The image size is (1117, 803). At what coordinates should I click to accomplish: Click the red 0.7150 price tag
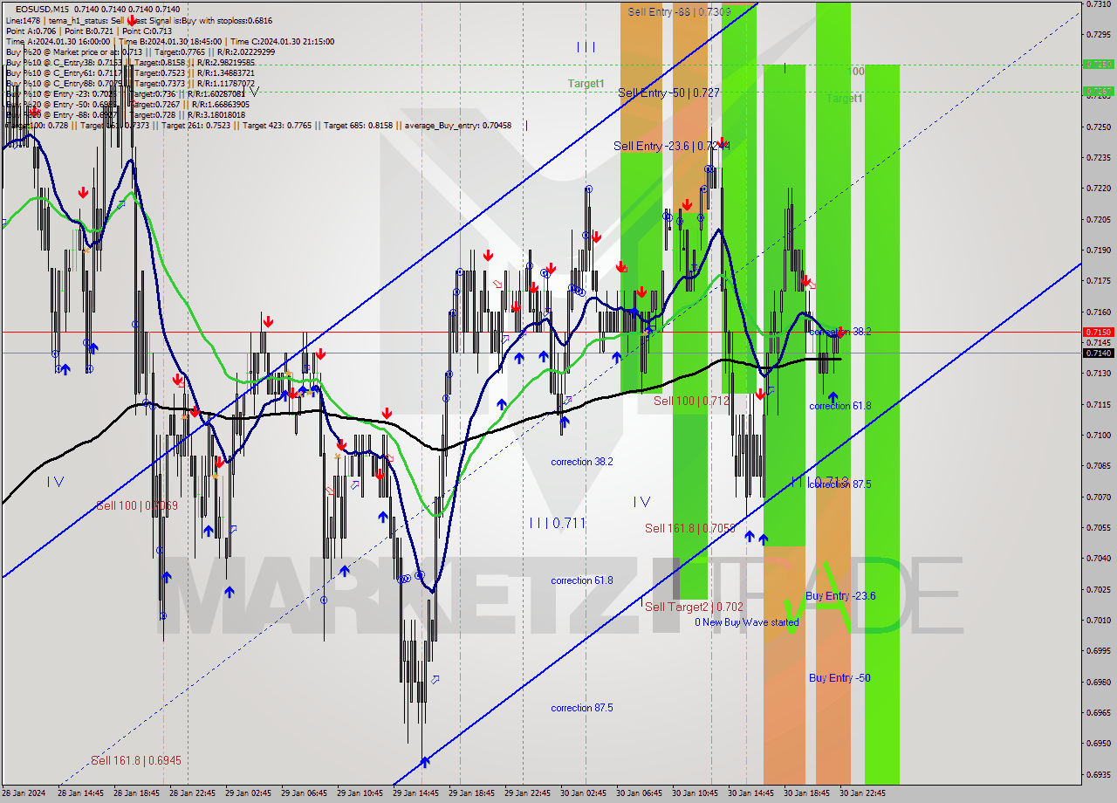click(x=1098, y=333)
